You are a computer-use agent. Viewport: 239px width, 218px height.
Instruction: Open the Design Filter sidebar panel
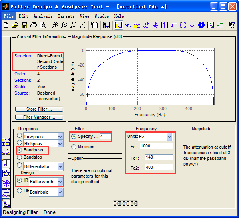tap(6, 203)
